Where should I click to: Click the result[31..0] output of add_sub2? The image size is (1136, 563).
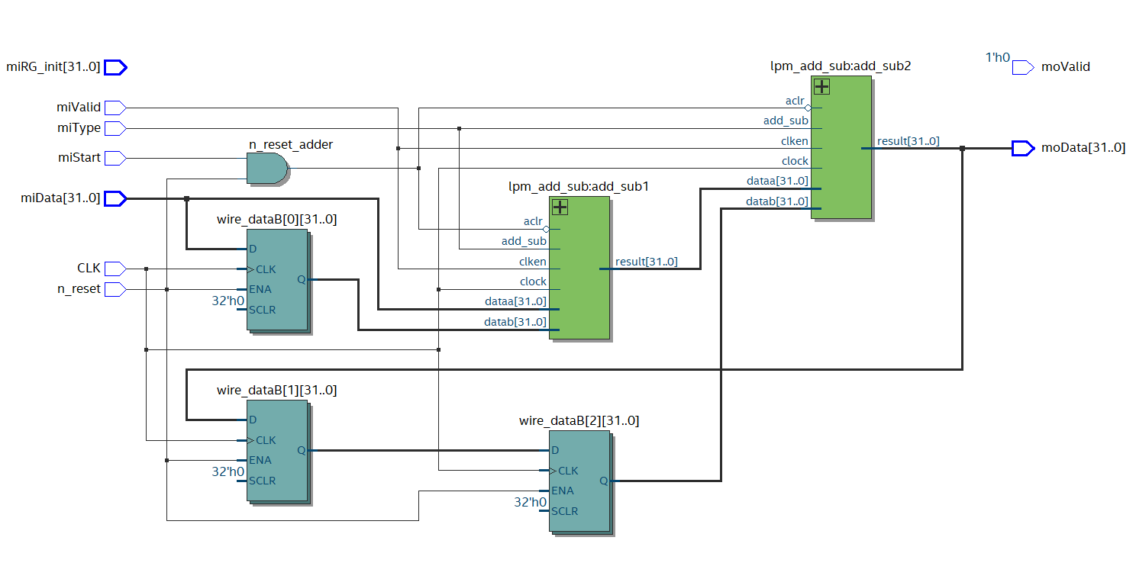click(908, 141)
